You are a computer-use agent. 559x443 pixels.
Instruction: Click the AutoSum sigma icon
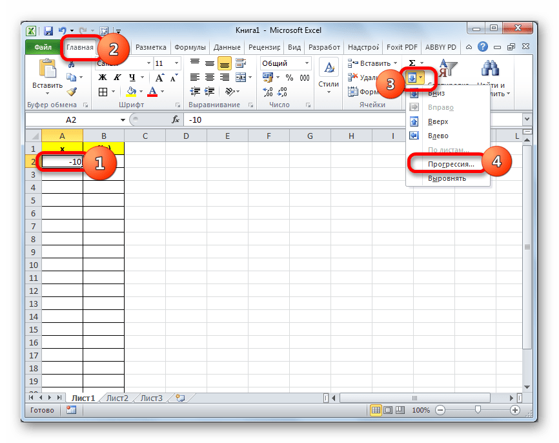tap(412, 63)
